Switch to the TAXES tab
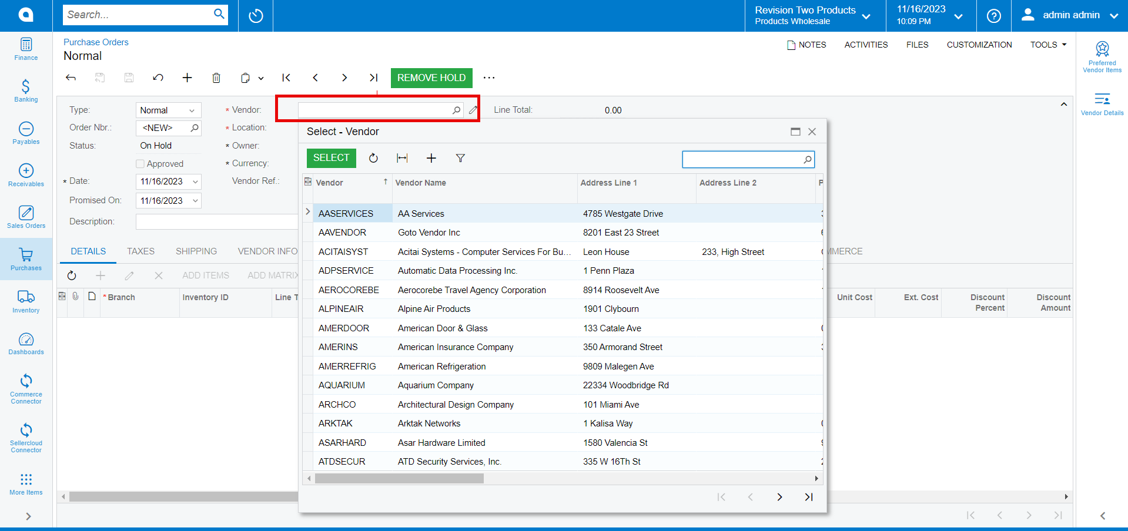This screenshot has width=1128, height=531. (140, 251)
